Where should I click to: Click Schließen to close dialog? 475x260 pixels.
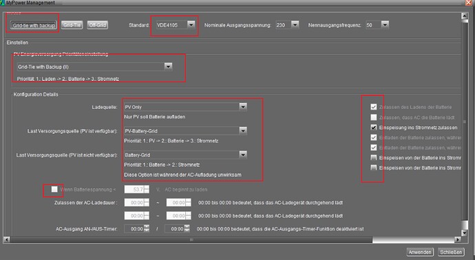click(451, 252)
